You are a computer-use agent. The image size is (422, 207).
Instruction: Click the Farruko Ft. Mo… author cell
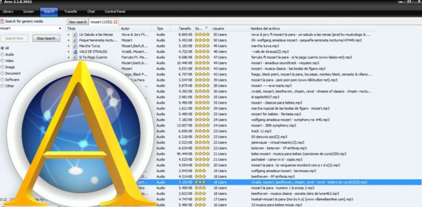135,57
